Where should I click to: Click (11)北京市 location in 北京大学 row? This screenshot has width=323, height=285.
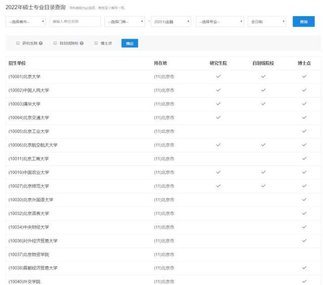click(164, 76)
